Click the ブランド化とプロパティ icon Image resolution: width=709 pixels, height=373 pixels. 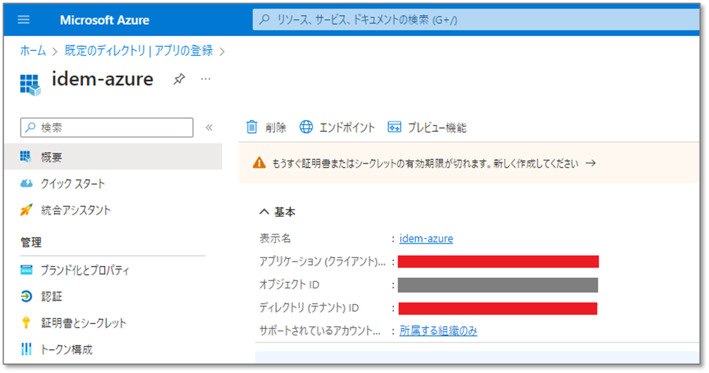click(x=26, y=270)
